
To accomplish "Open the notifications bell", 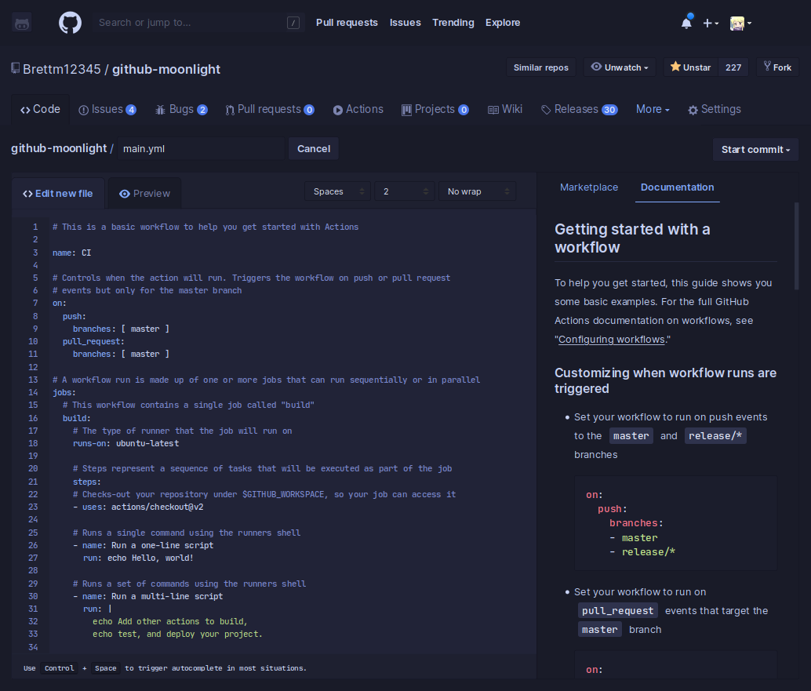I will 686,23.
